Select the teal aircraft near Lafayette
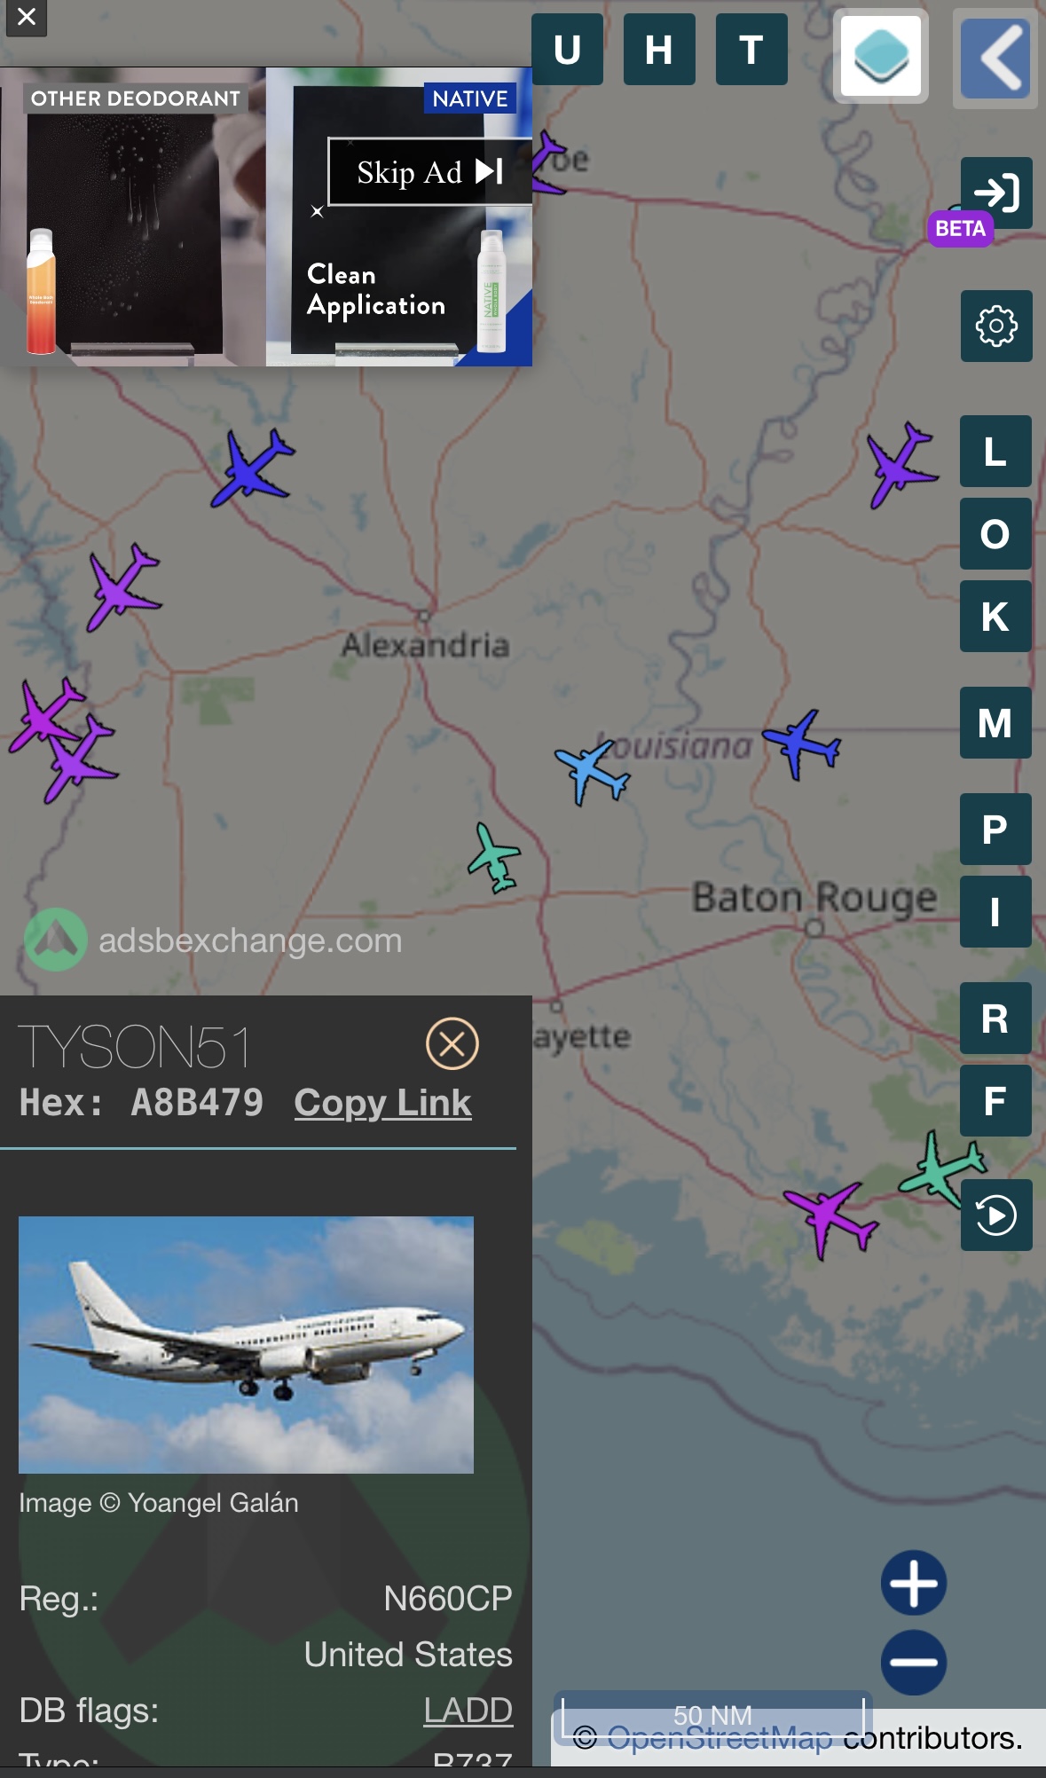 tap(495, 856)
